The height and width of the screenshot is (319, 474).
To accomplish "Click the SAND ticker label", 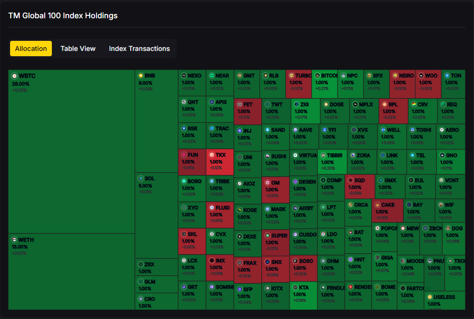I will pyautogui.click(x=278, y=130).
